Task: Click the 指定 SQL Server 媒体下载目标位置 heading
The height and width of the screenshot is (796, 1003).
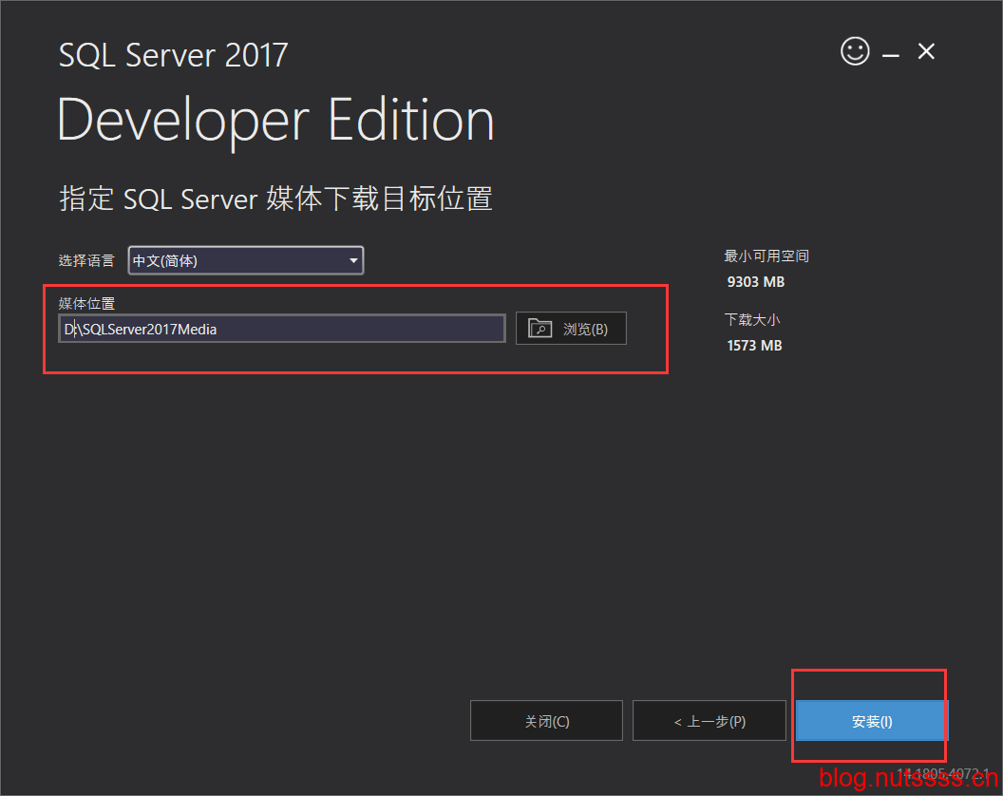Action: (x=275, y=199)
